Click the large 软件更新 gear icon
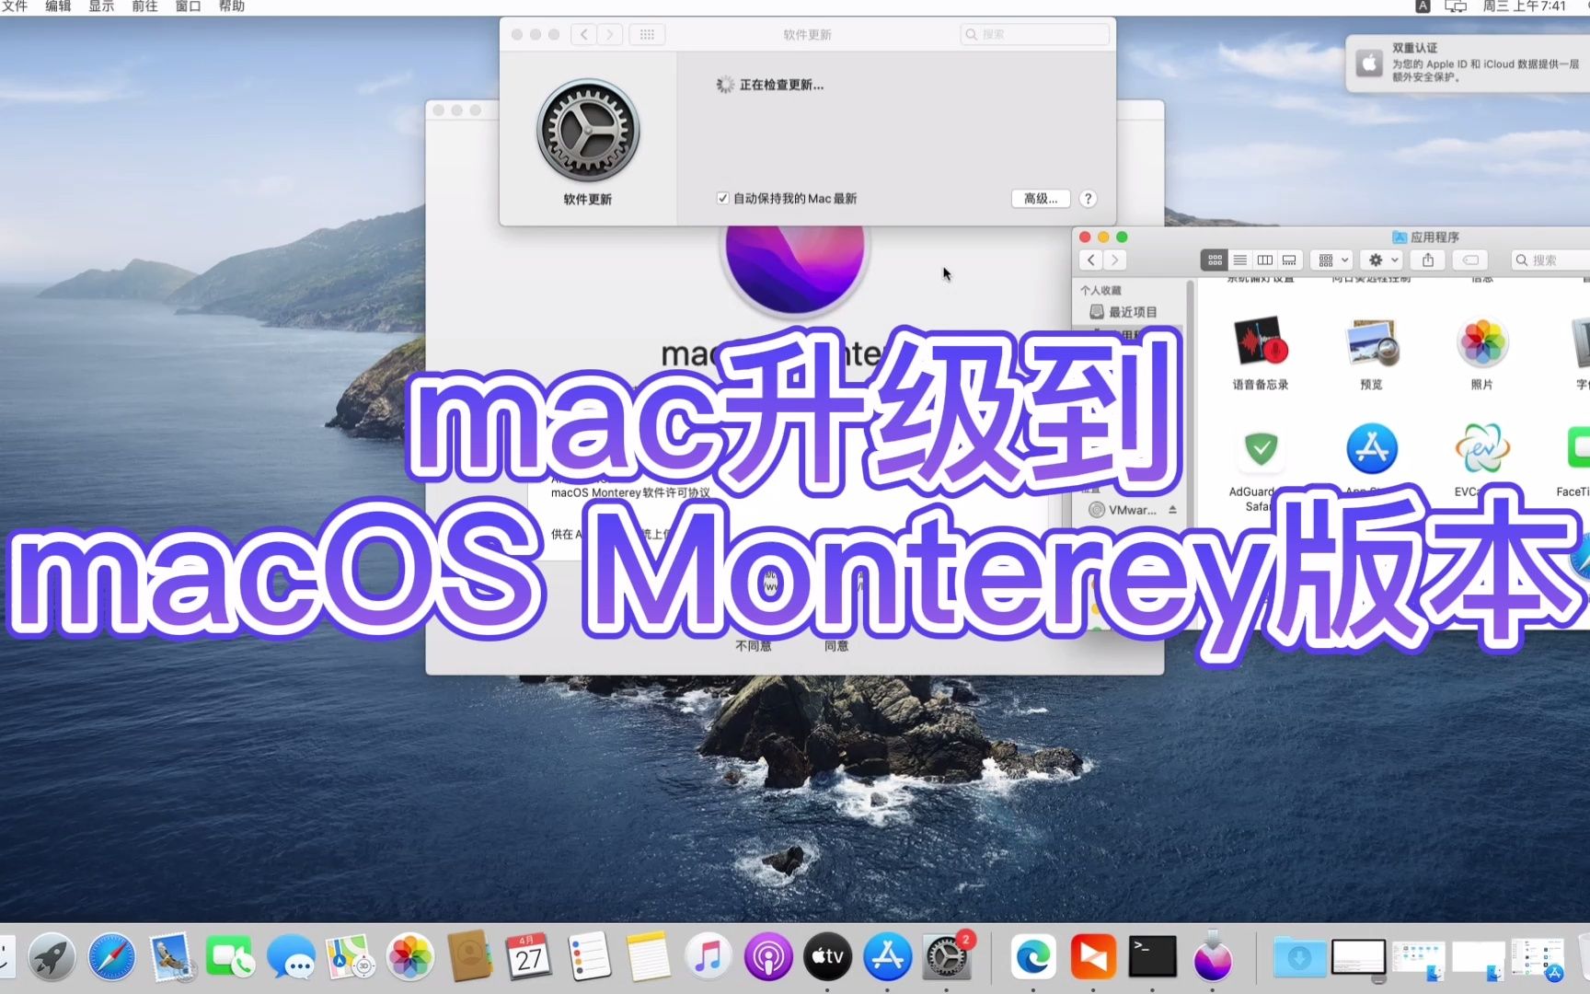Viewport: 1590px width, 994px height. click(x=588, y=130)
